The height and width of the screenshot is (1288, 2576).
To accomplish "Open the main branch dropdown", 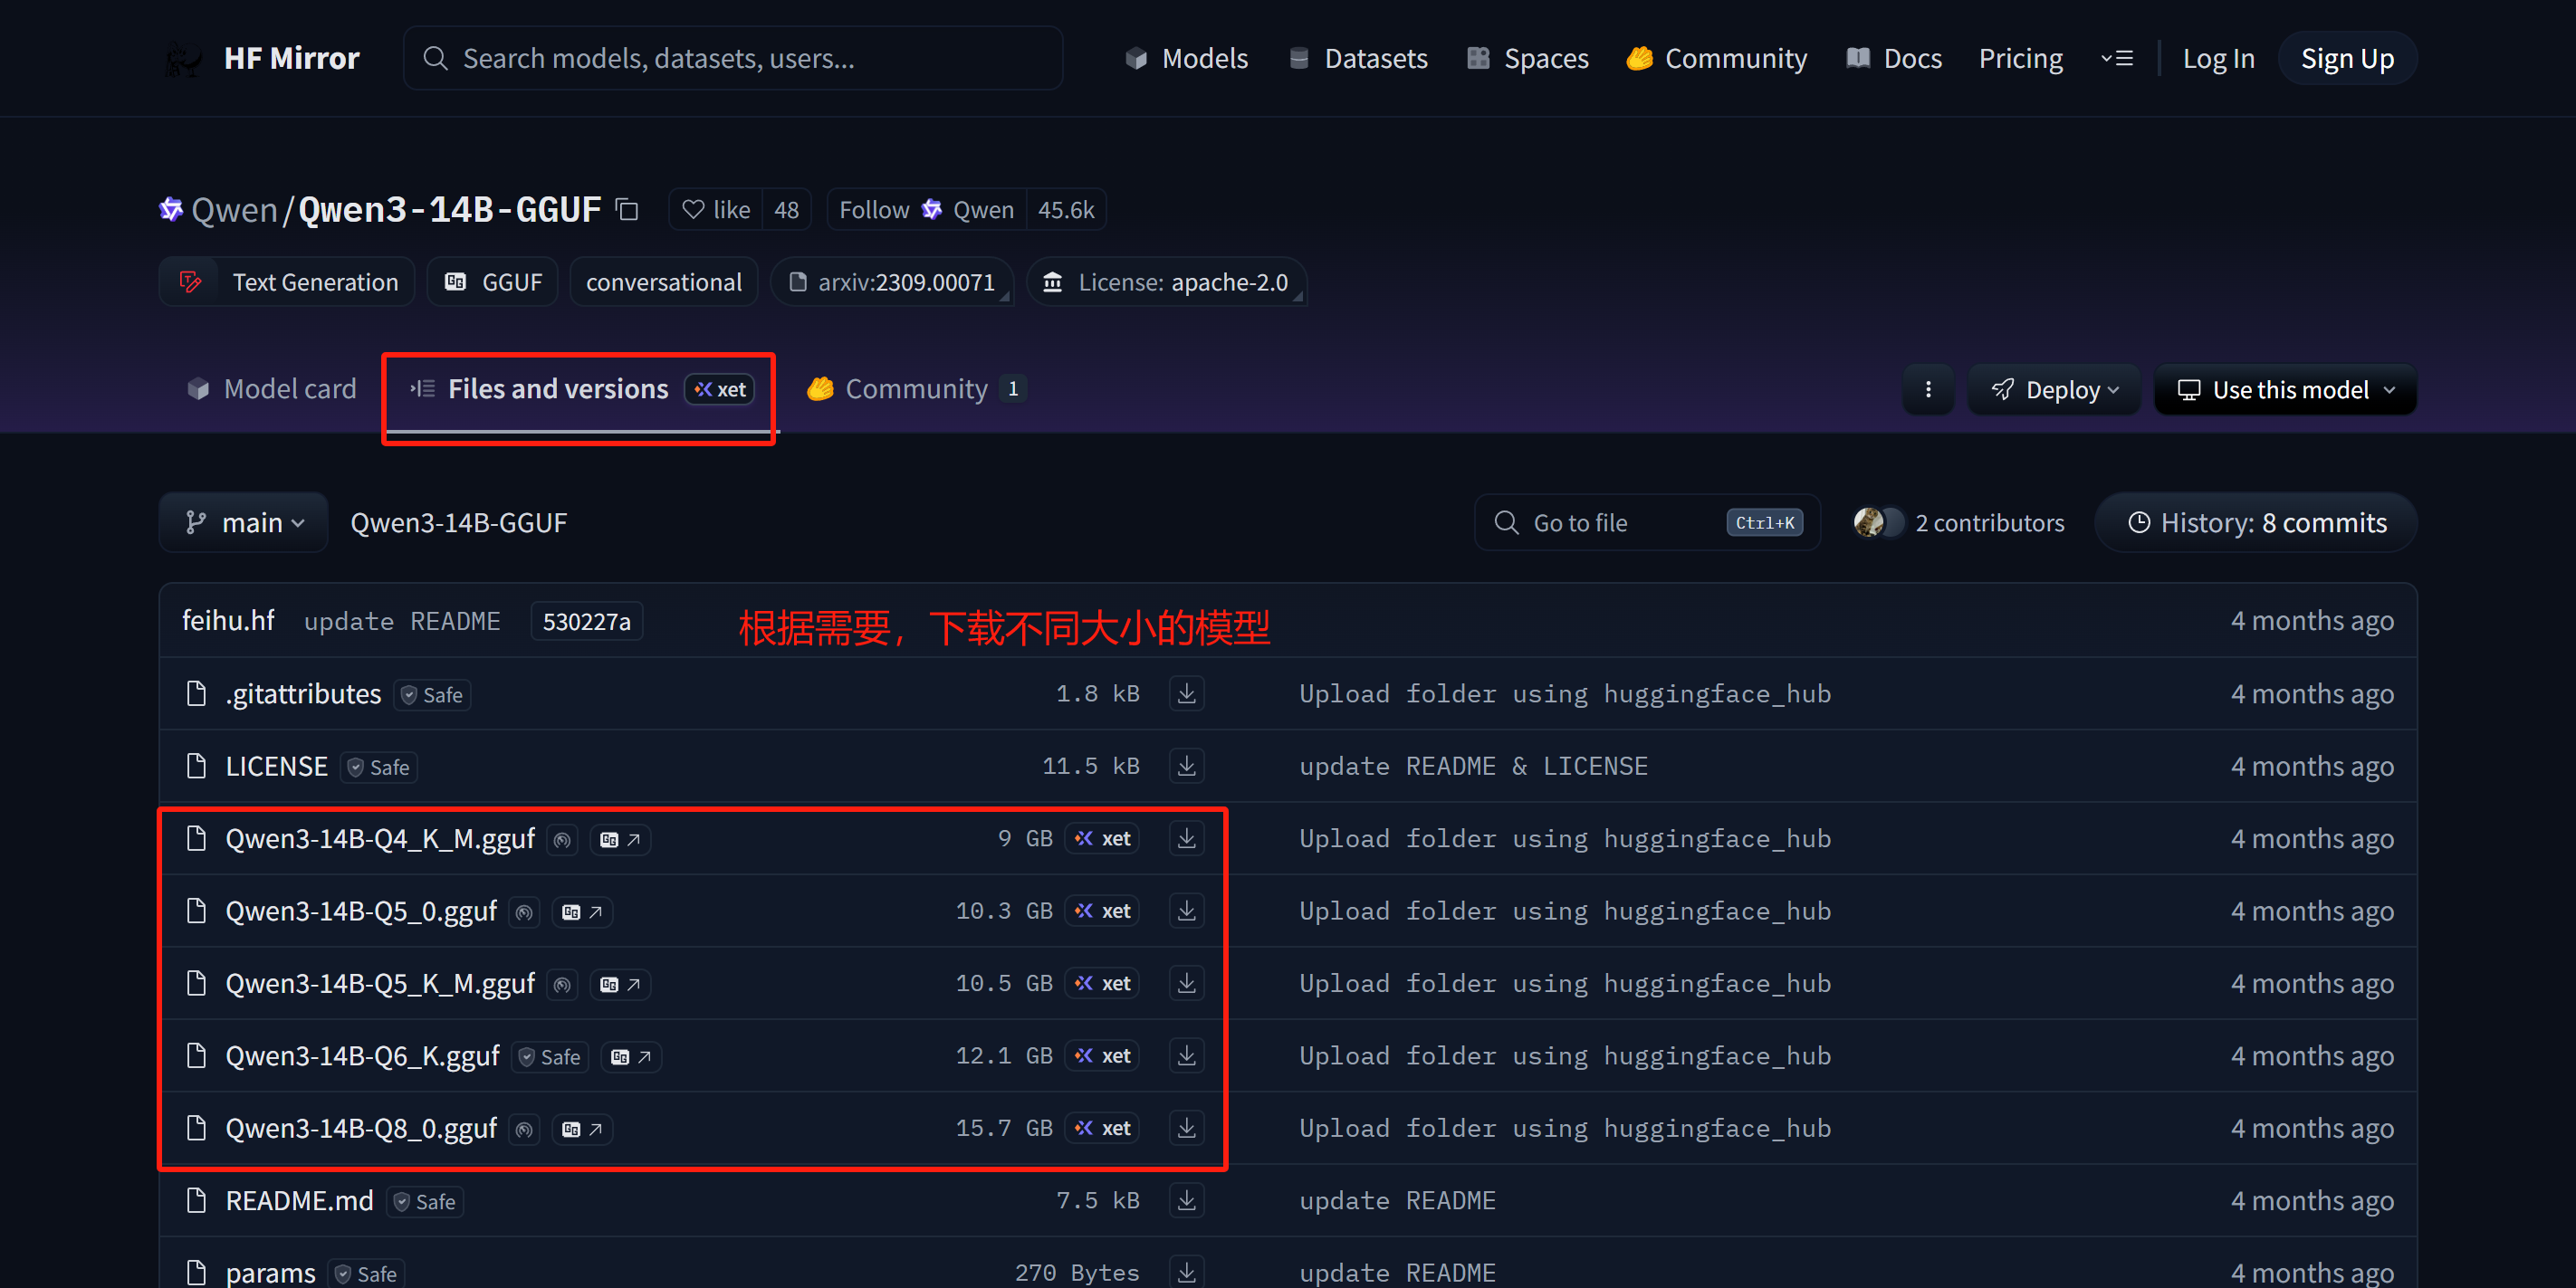I will (x=244, y=523).
